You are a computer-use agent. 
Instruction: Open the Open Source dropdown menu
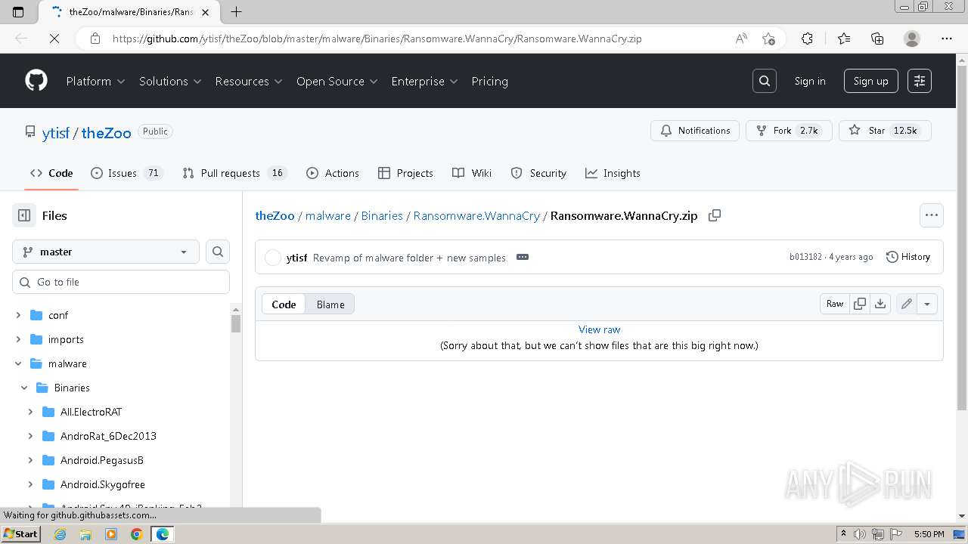click(337, 81)
